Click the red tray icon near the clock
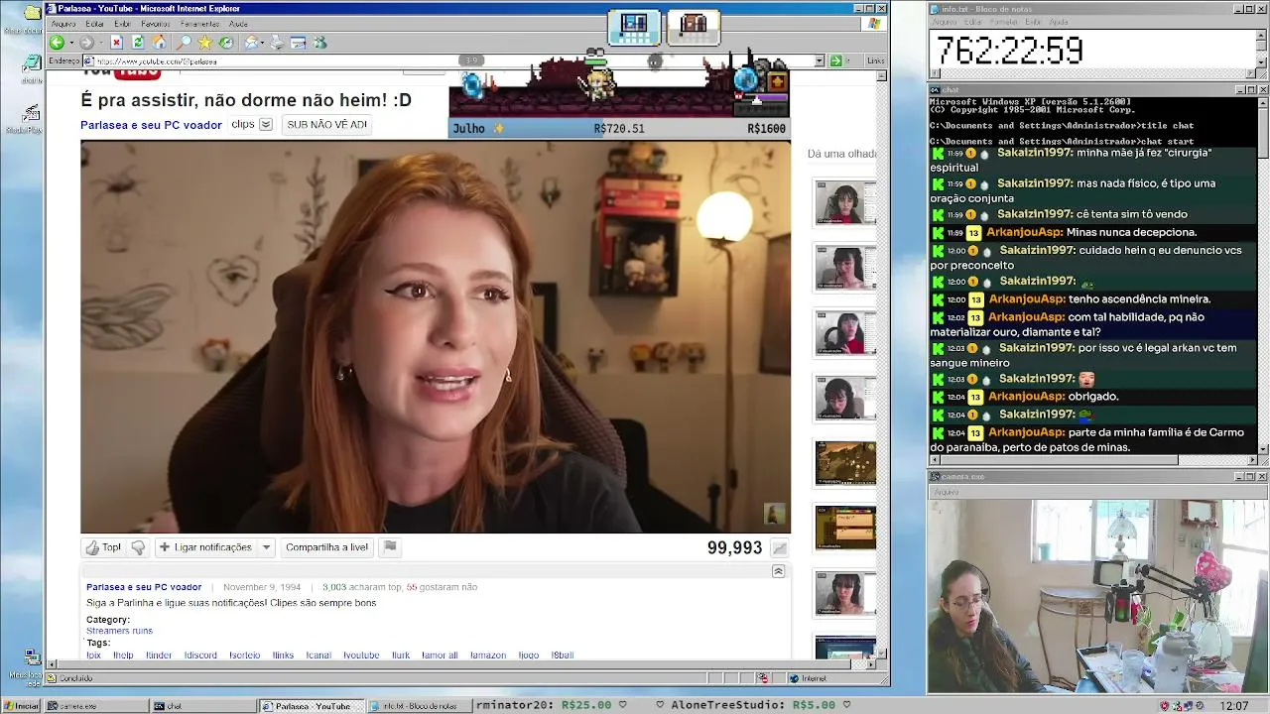Image resolution: width=1270 pixels, height=714 pixels. (x=1165, y=706)
